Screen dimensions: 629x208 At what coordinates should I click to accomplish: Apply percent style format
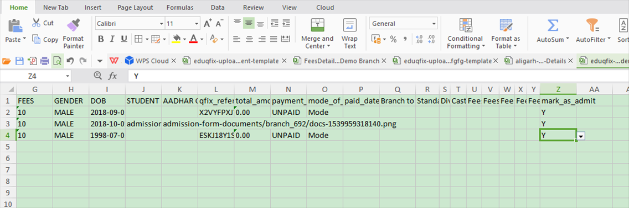coord(394,39)
